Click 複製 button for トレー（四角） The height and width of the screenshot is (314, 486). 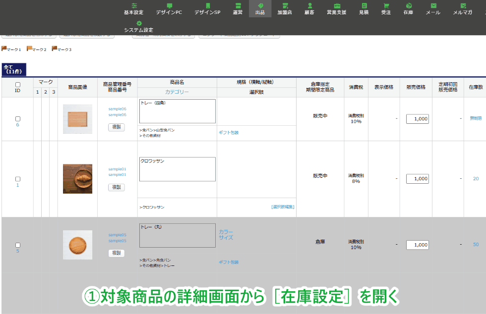[x=117, y=127]
